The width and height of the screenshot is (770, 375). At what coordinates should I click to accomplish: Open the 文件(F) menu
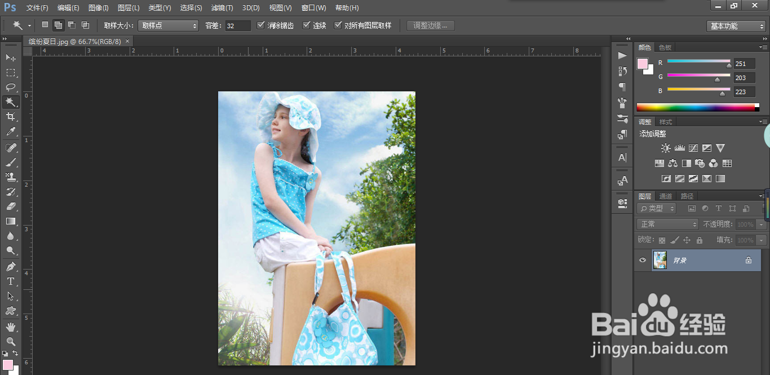coord(37,8)
